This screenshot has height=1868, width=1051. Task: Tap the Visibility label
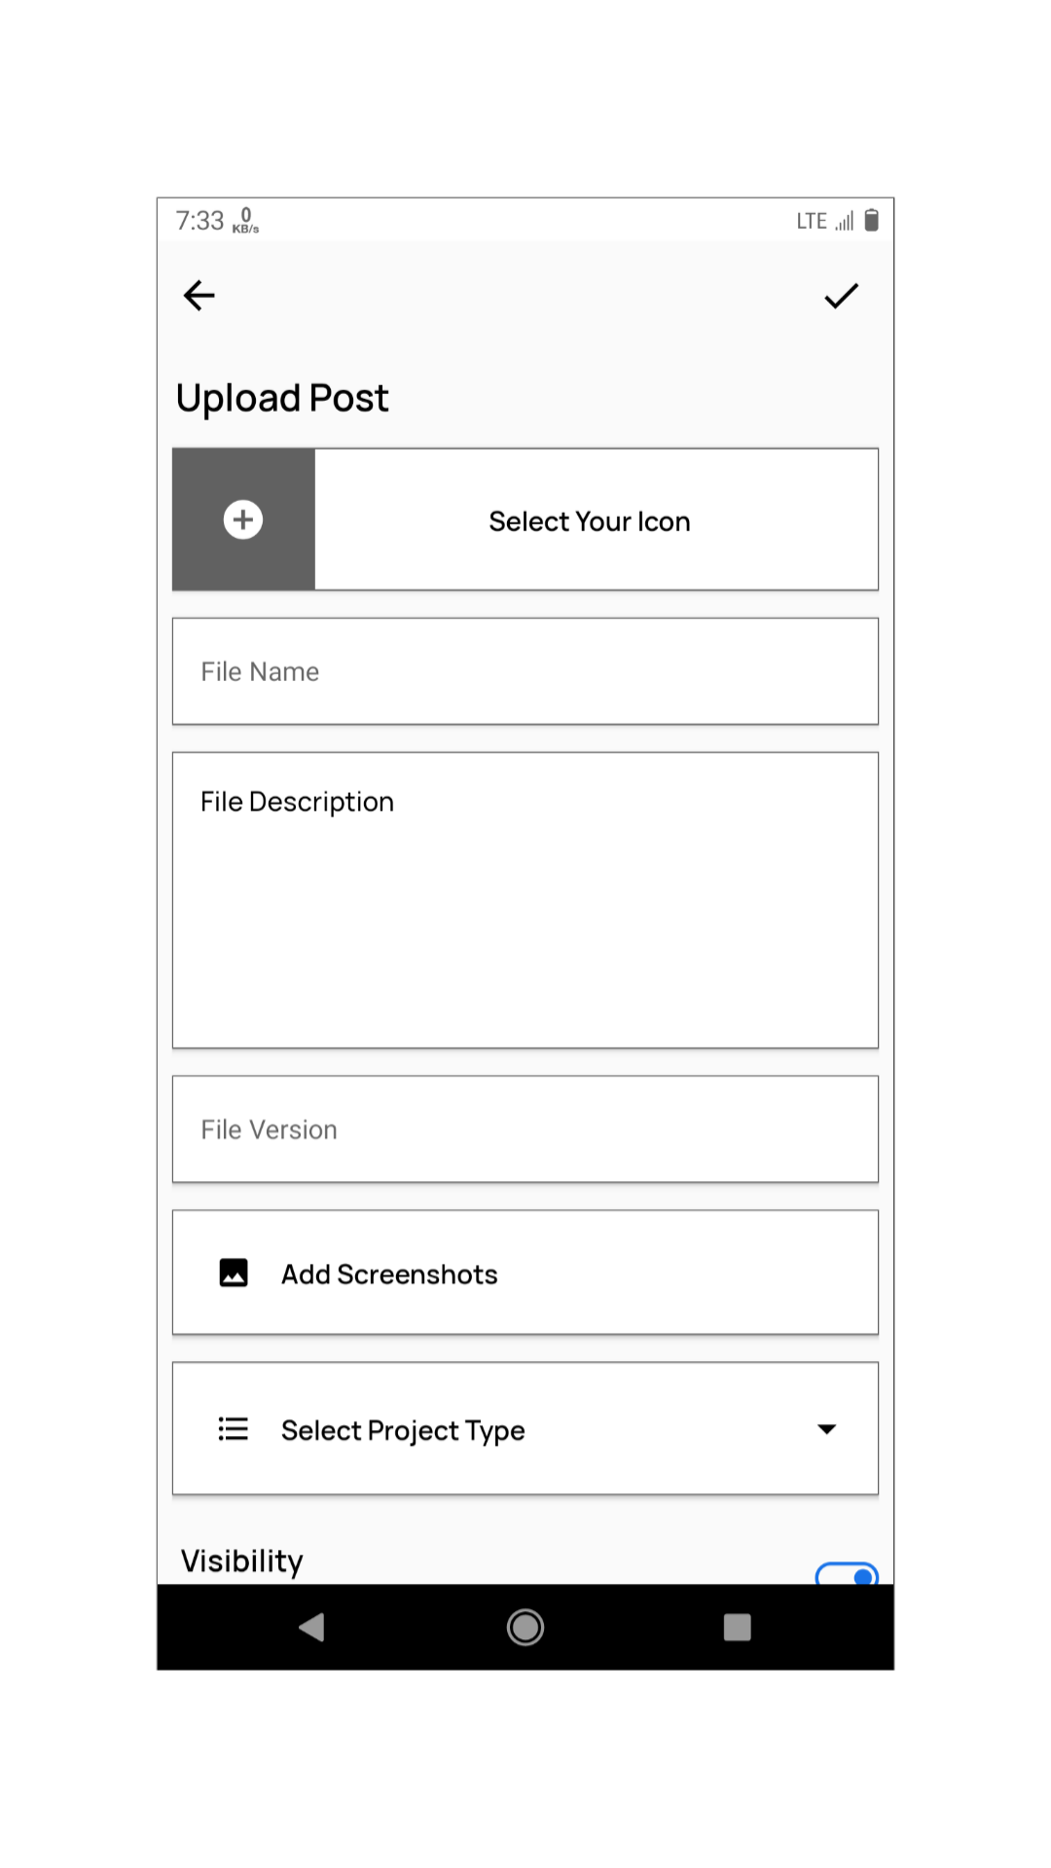click(x=242, y=1561)
